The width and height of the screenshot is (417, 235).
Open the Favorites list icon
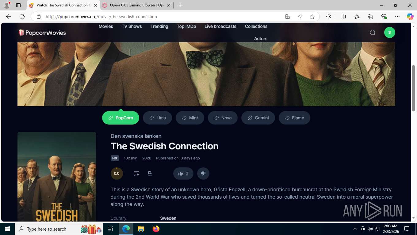357,17
